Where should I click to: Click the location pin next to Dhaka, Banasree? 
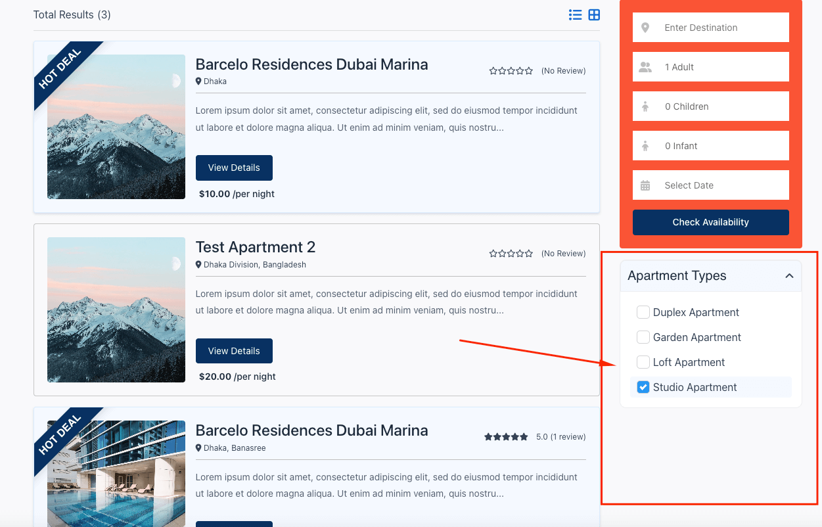(198, 448)
